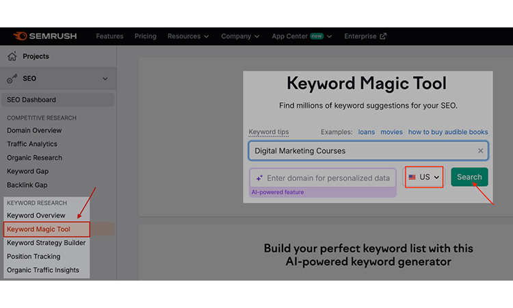Click the Digital Marketing Courses keyword field
This screenshot has width=513, height=308.
[x=369, y=151]
